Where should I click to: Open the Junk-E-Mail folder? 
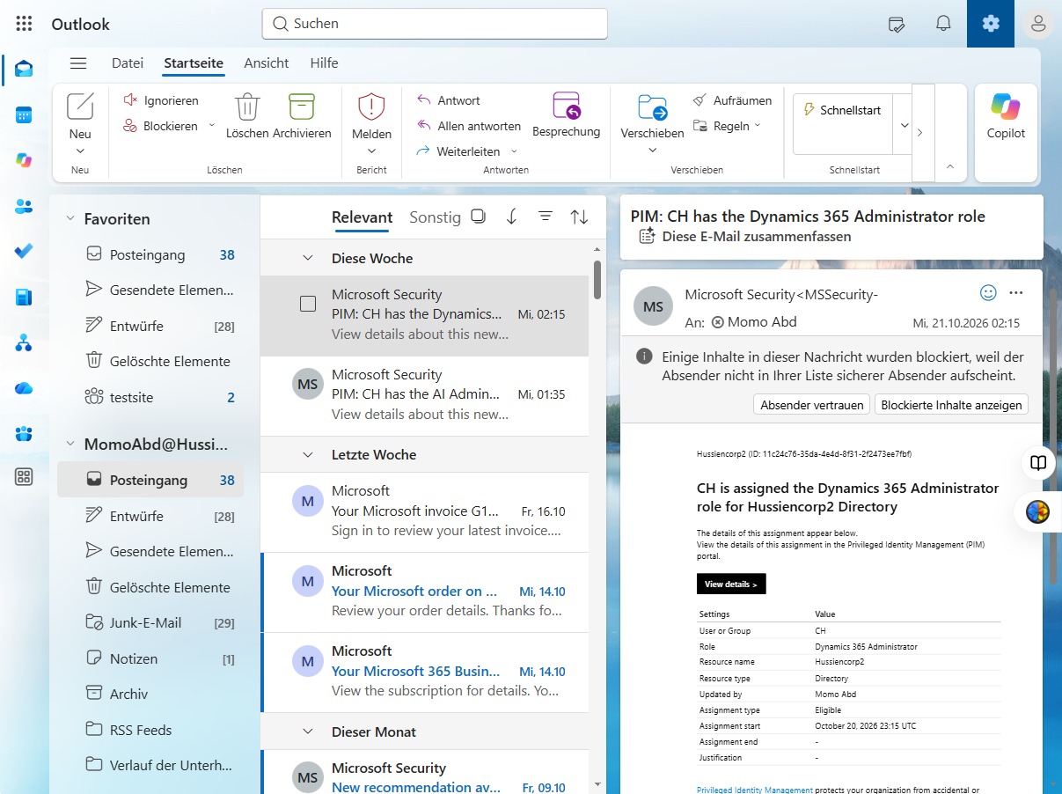coord(151,622)
